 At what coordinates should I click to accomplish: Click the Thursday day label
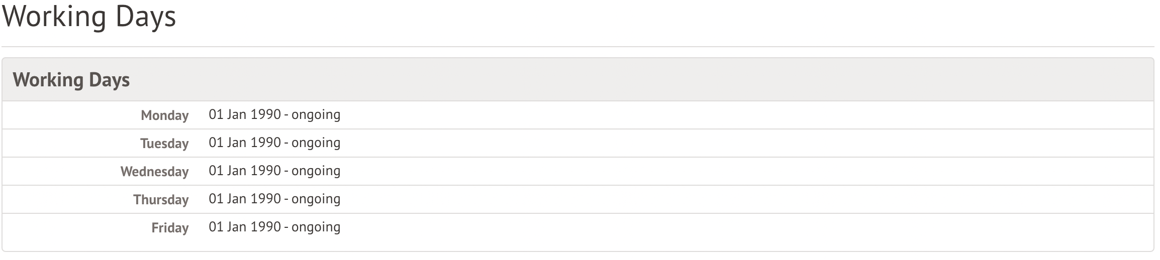[161, 200]
